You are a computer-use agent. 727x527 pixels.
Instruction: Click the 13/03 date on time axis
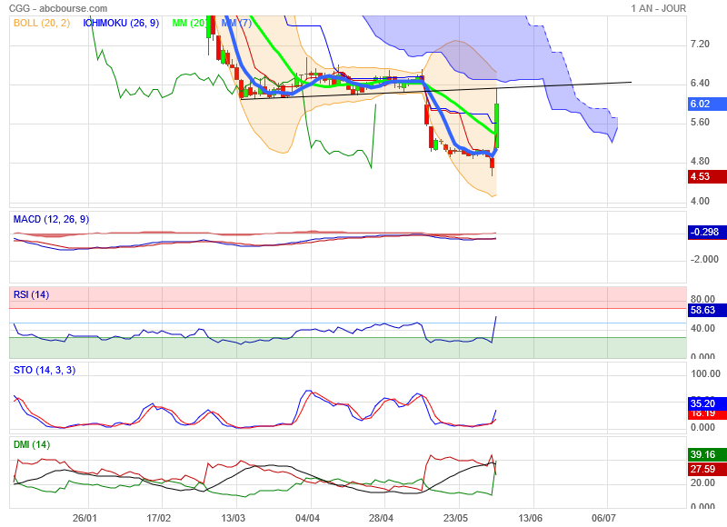(x=234, y=518)
